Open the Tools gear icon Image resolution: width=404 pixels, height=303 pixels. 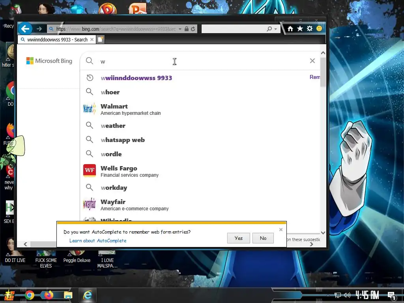(310, 28)
